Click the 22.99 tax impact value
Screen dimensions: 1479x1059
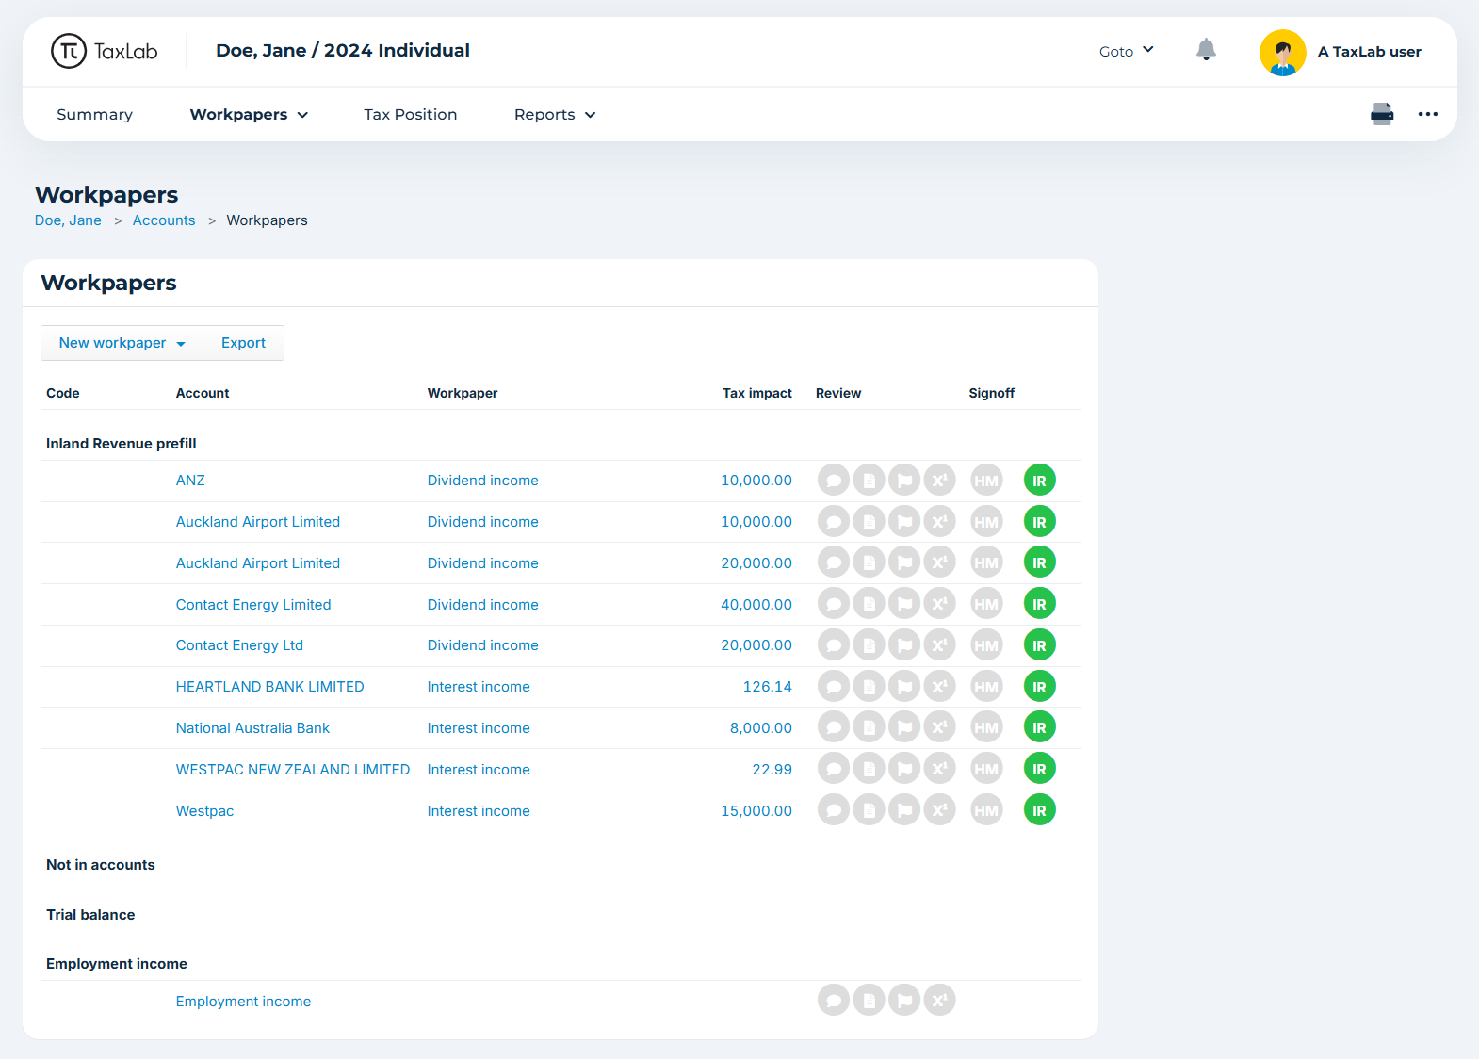pyautogui.click(x=772, y=770)
